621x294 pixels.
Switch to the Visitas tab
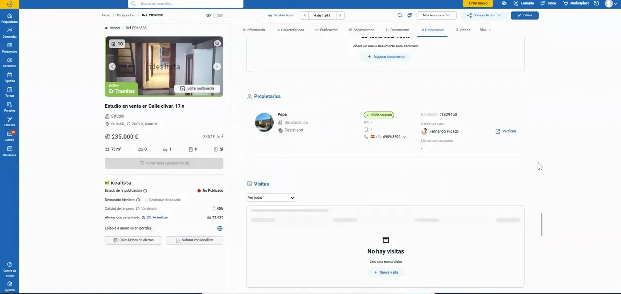tap(463, 30)
